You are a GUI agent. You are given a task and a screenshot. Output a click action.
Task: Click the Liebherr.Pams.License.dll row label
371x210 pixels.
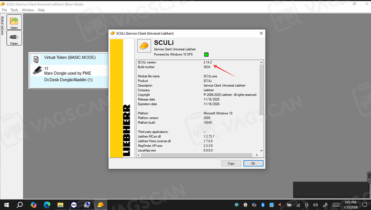pos(154,141)
